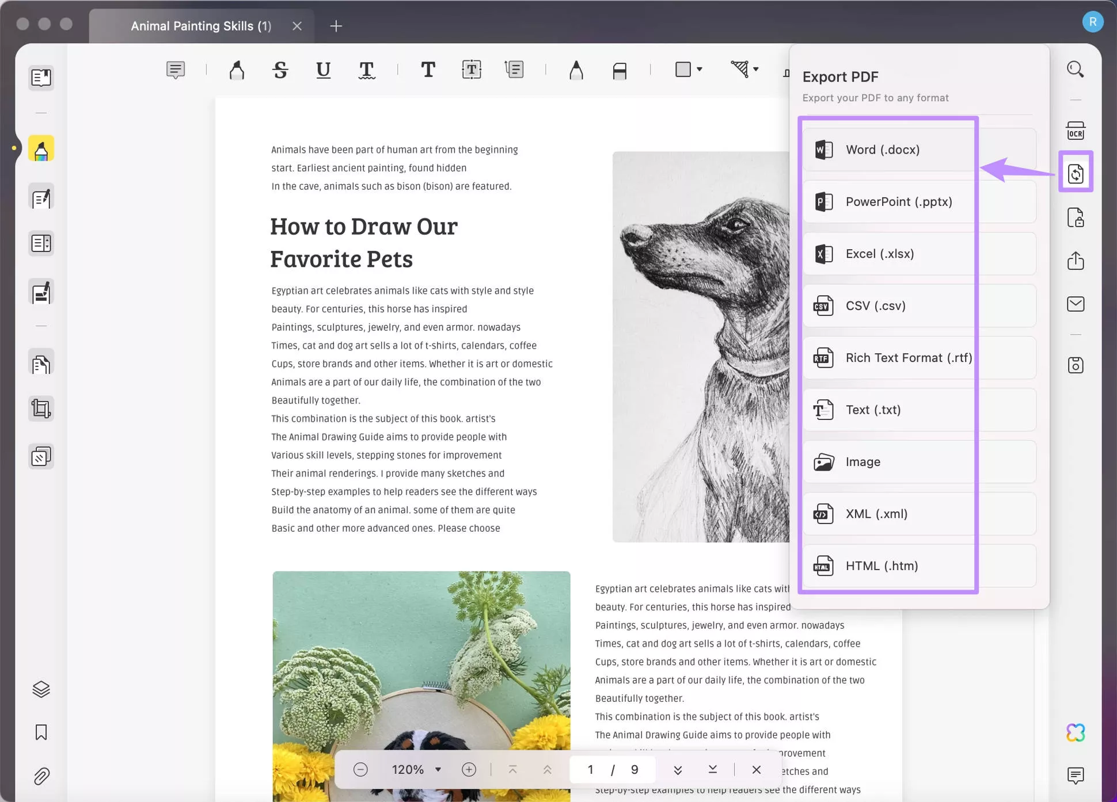Zoom in with plus button
Viewport: 1117px width, 802px height.
pyautogui.click(x=469, y=769)
